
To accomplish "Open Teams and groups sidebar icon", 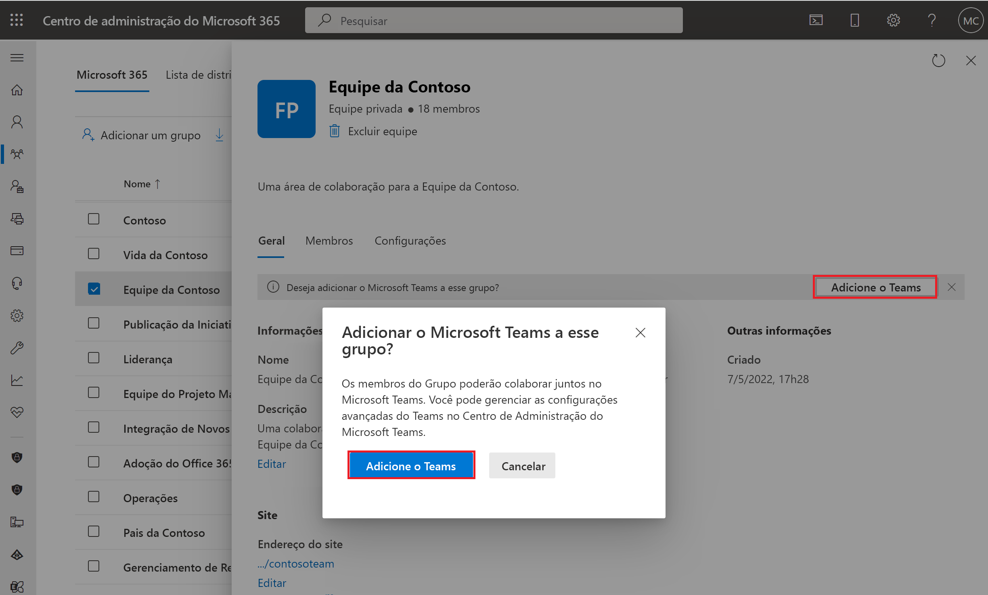I will pyautogui.click(x=17, y=154).
